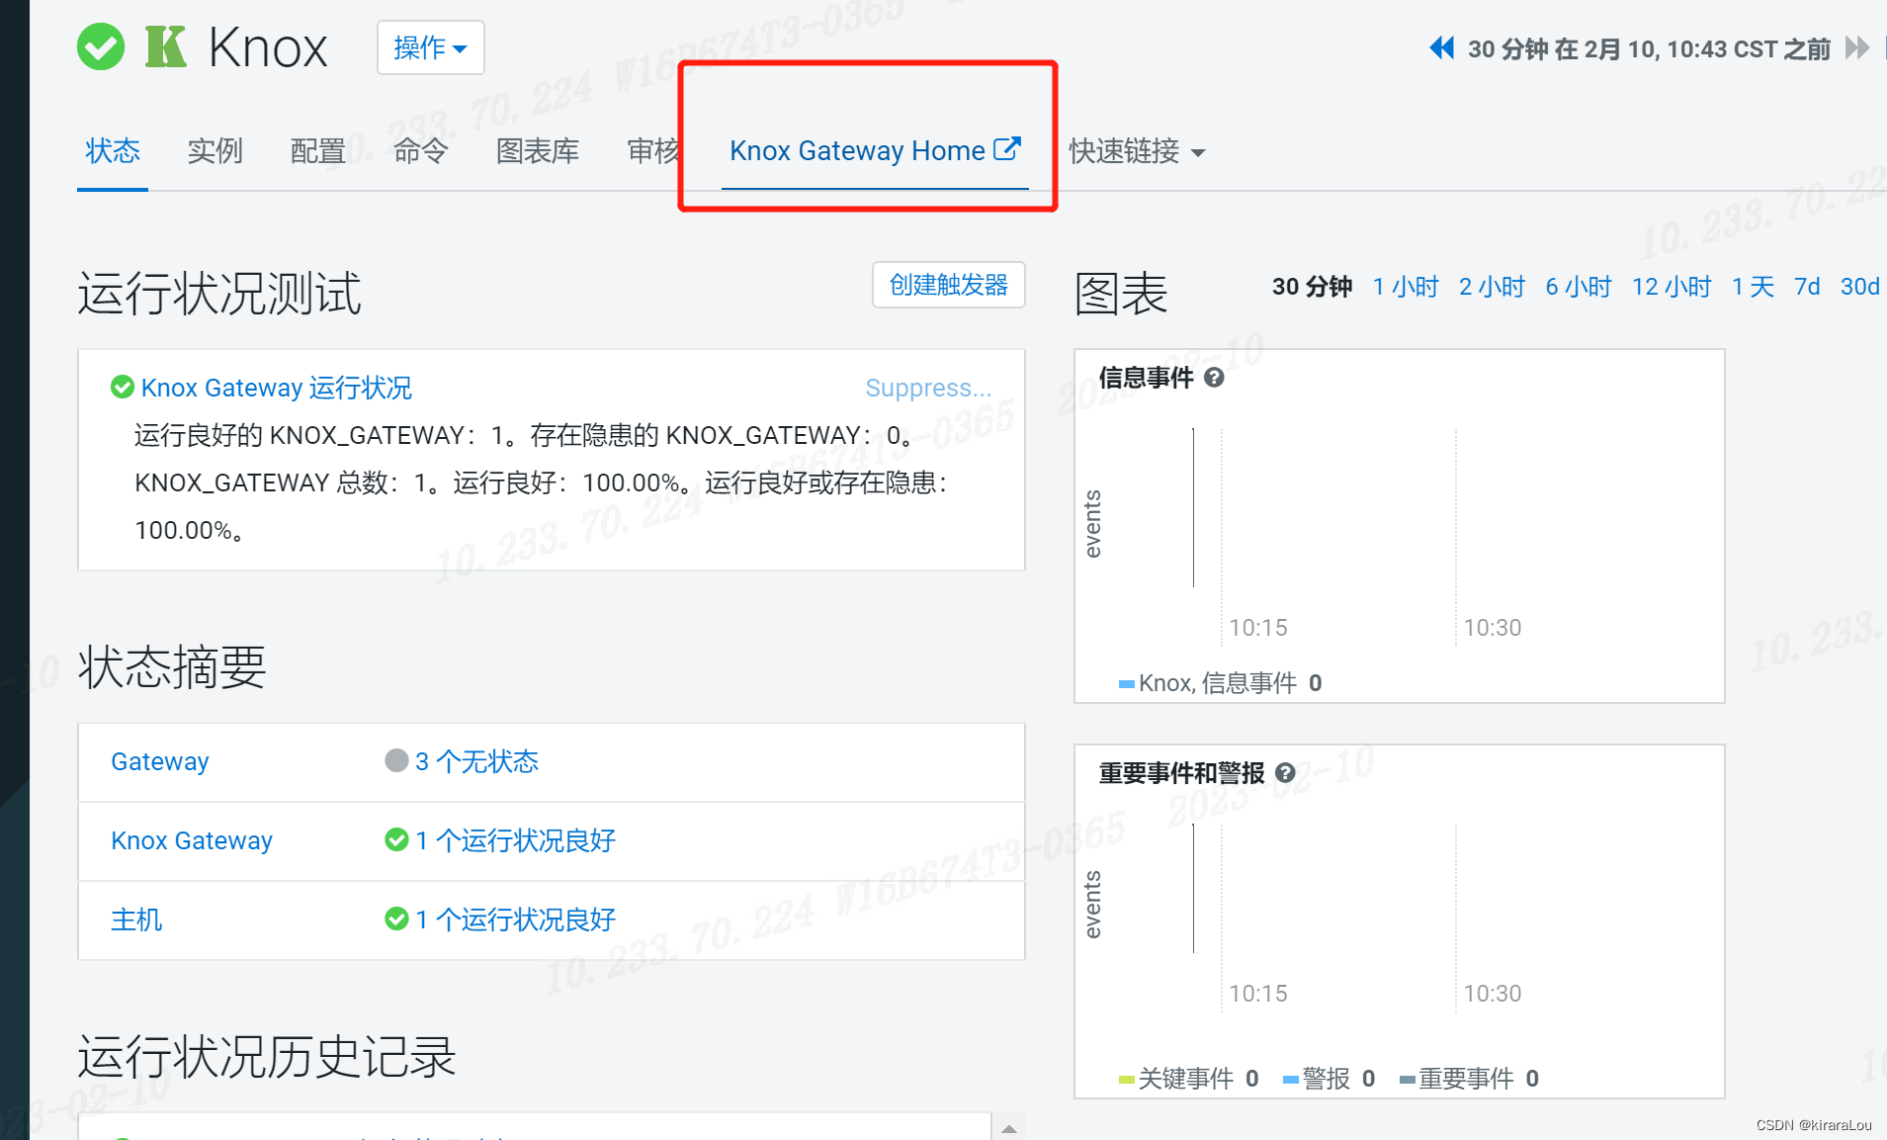
Task: Click green check icon in 主机 row
Action: click(x=396, y=919)
